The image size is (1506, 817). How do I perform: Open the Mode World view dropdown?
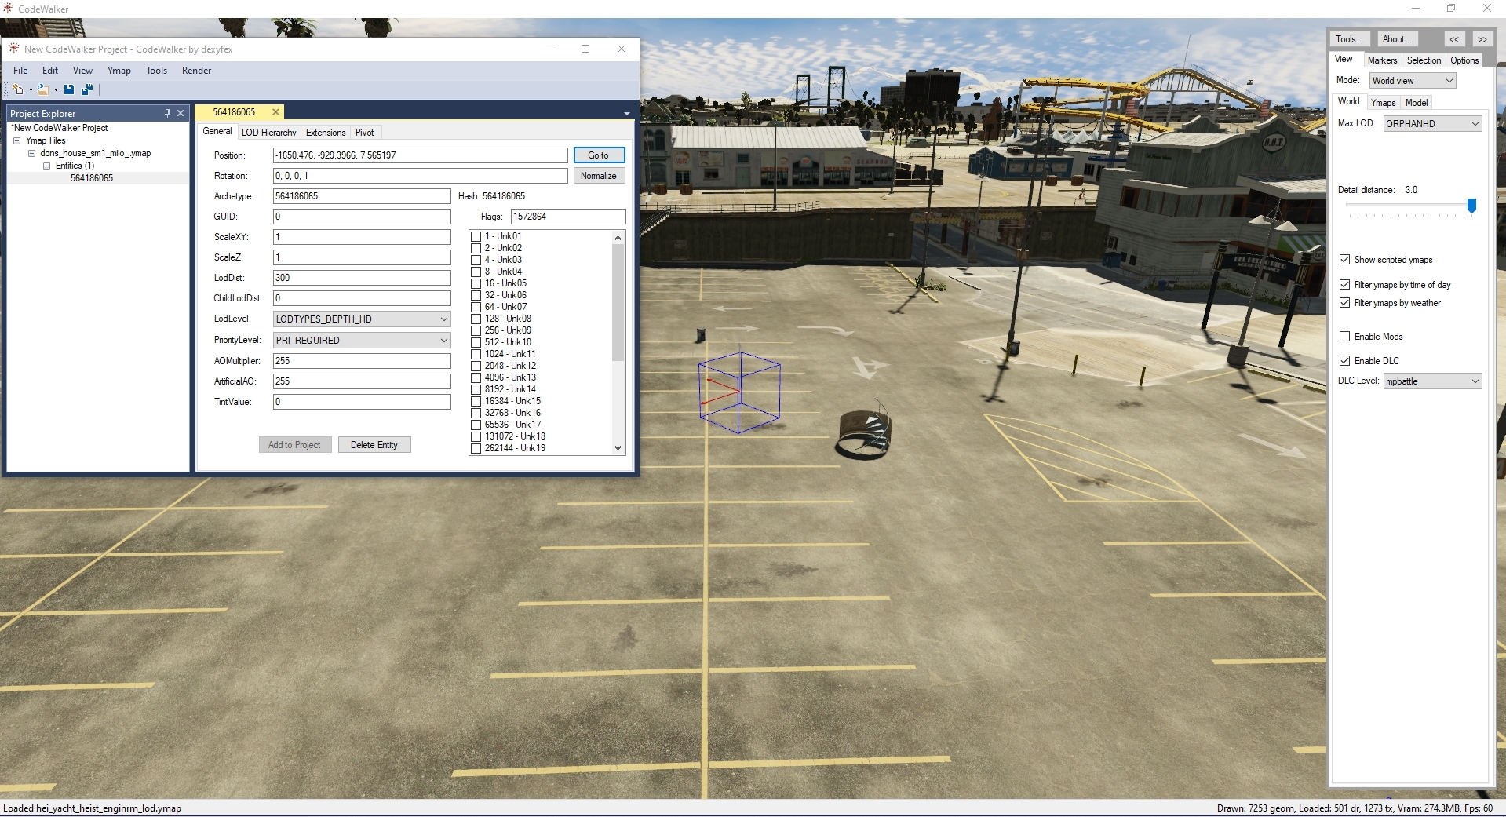pyautogui.click(x=1413, y=81)
